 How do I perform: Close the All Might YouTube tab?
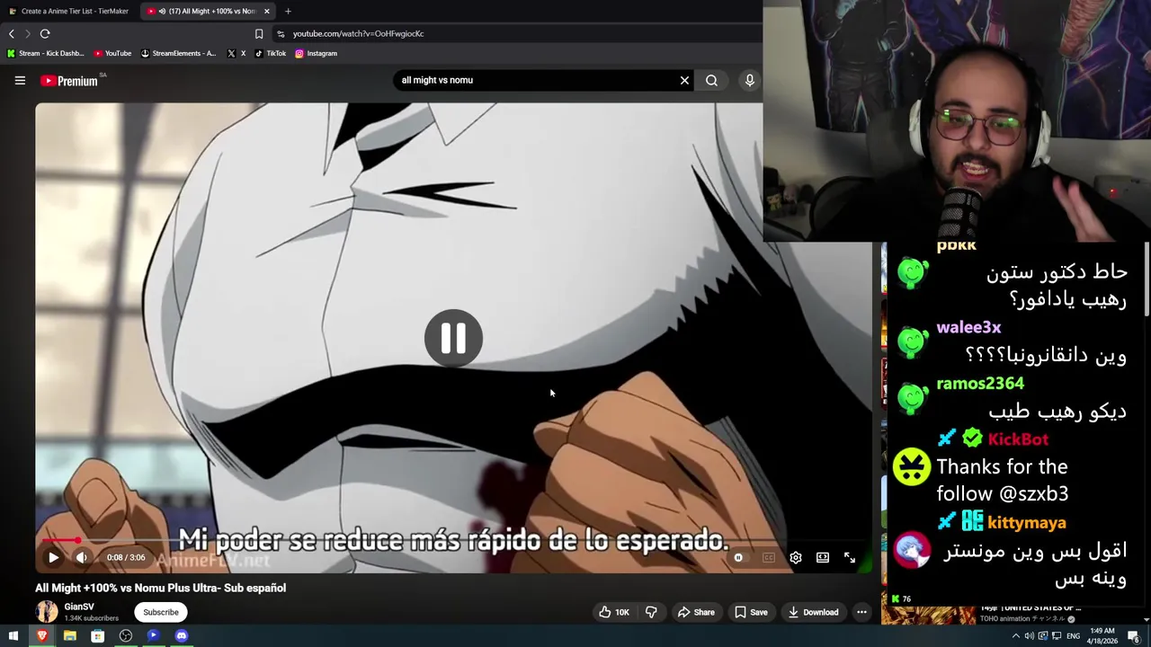coord(266,11)
